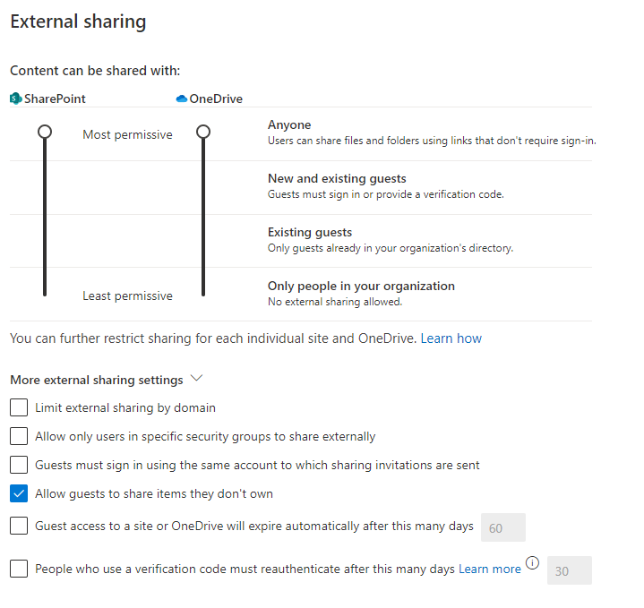Click the More external sharing settings heading

[x=97, y=381]
